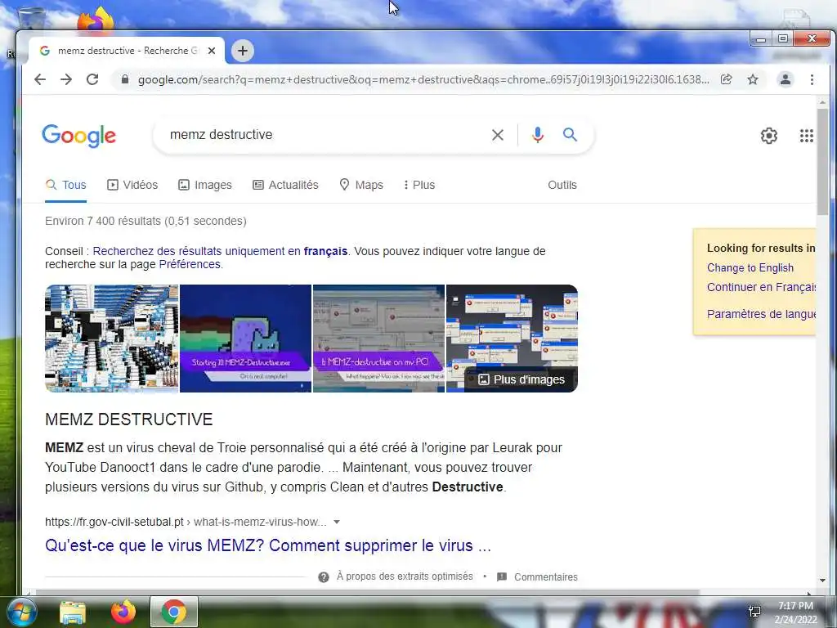Click the français results-only link

click(x=220, y=251)
